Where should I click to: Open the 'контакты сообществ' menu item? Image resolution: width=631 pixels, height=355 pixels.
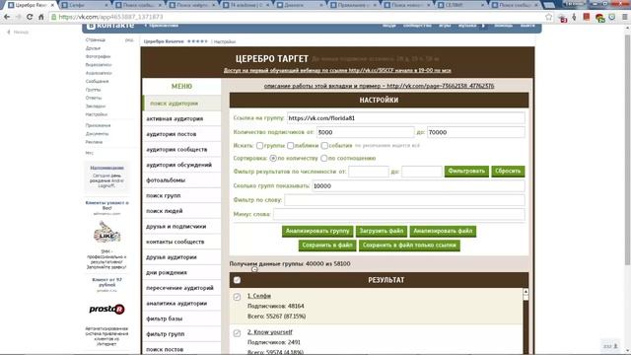point(181,242)
